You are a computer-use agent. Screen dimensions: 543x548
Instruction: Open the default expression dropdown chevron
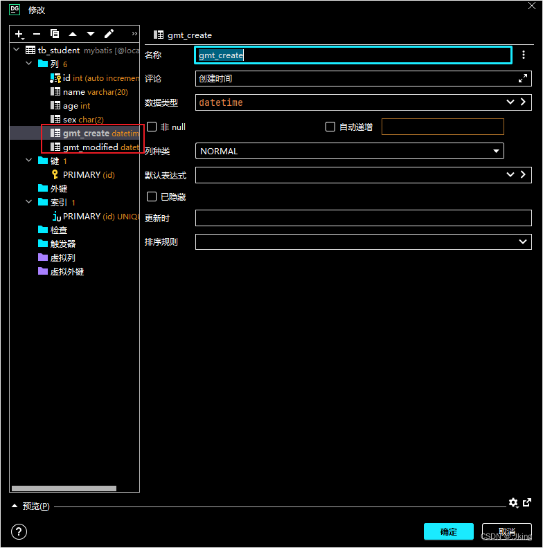coord(510,175)
